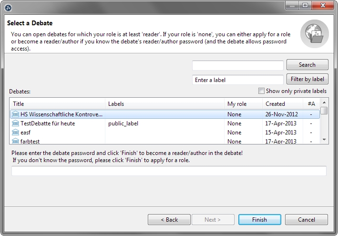338x236 pixels.
Task: Enable Show only private labels checkbox
Action: pos(261,91)
